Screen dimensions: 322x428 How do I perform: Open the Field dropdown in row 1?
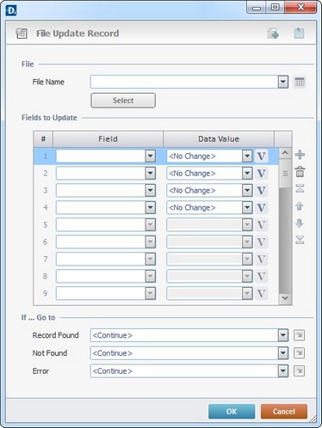pyautogui.click(x=150, y=156)
